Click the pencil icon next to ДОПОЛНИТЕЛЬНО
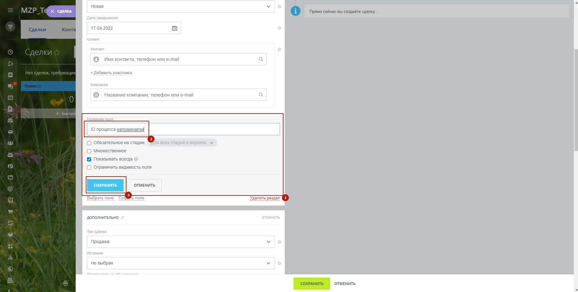The width and height of the screenshot is (578, 292). coord(123,218)
